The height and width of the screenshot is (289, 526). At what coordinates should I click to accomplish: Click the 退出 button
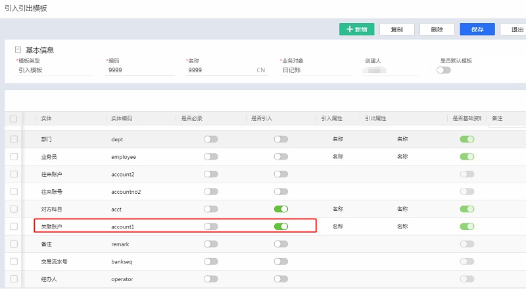point(514,30)
